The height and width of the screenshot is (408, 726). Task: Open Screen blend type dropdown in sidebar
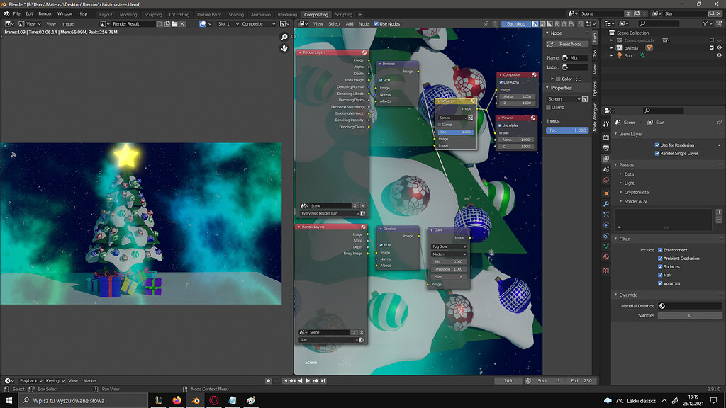click(x=564, y=99)
